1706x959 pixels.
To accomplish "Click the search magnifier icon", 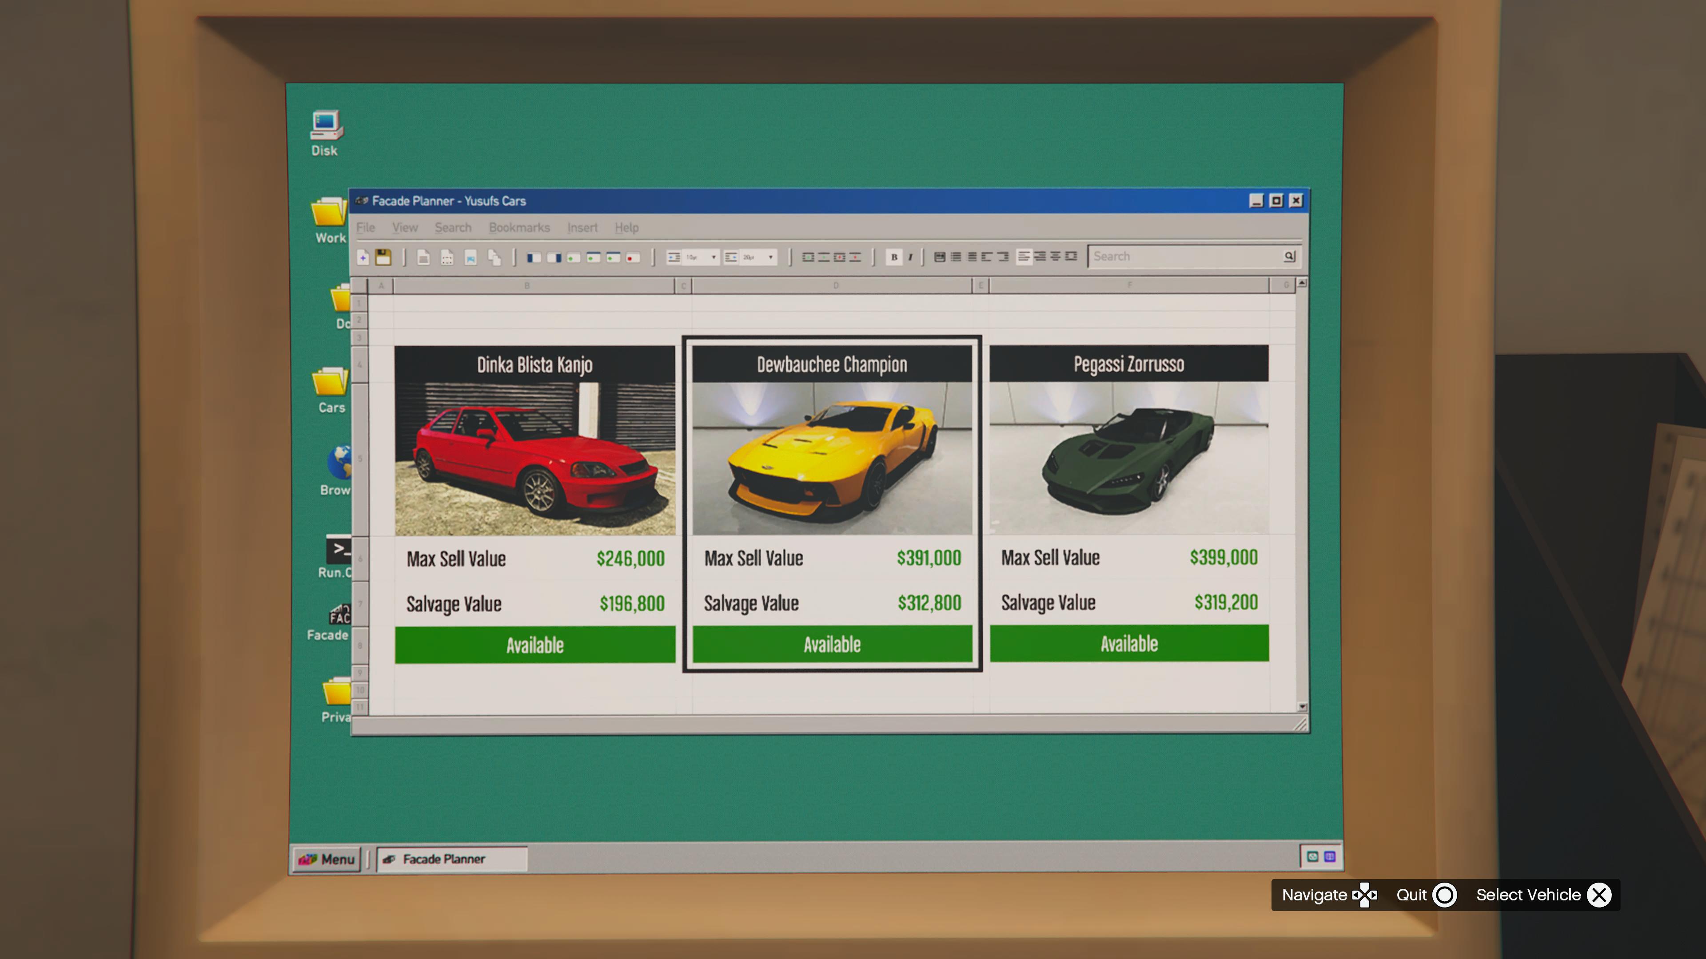I will coord(1289,256).
